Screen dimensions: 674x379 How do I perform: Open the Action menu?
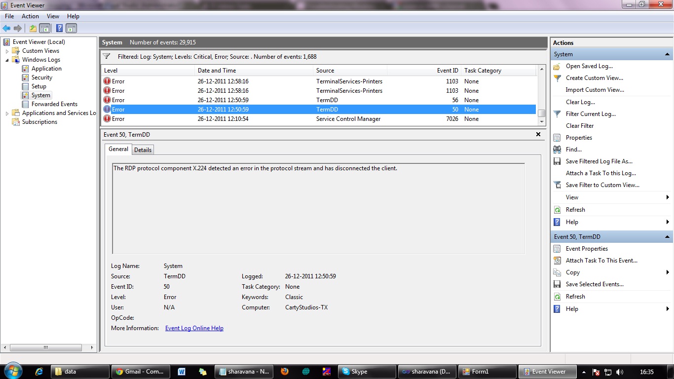click(30, 16)
